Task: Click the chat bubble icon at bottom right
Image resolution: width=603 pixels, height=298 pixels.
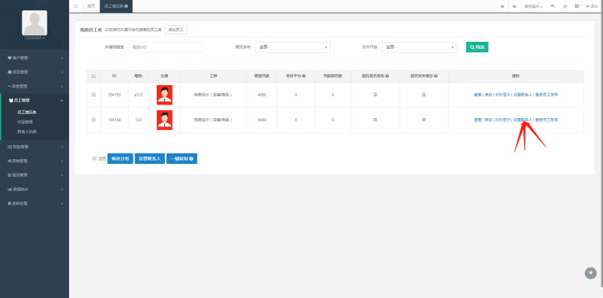Action: [590, 273]
